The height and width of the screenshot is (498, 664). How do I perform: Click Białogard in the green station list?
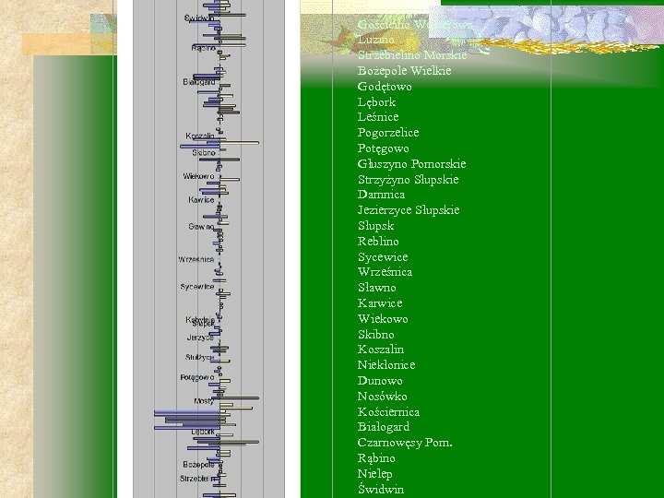pyautogui.click(x=384, y=427)
